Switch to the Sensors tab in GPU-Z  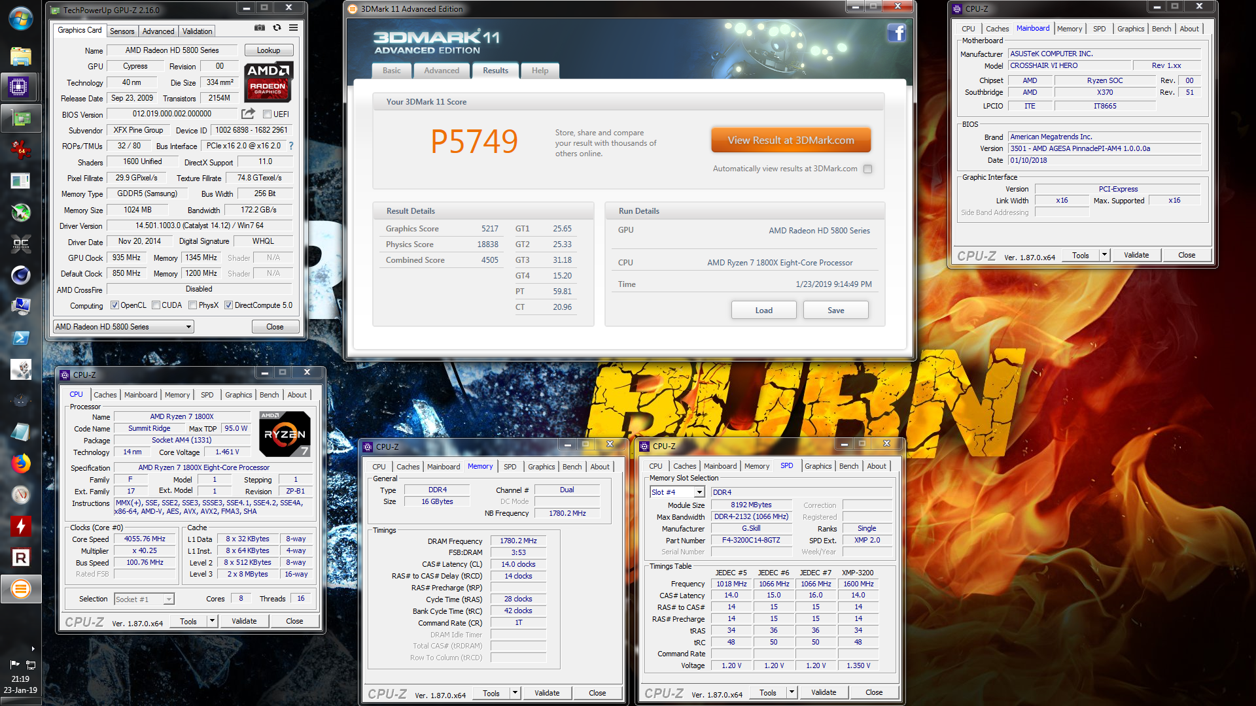pos(122,31)
